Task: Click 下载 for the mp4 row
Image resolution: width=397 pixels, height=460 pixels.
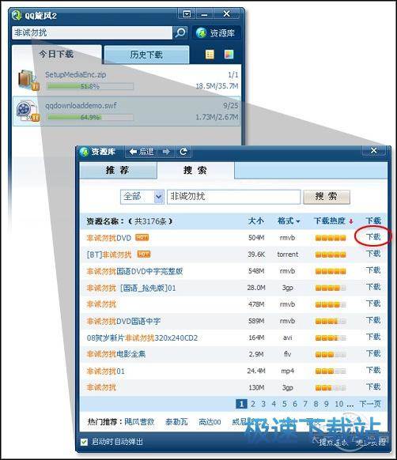Action: point(373,370)
